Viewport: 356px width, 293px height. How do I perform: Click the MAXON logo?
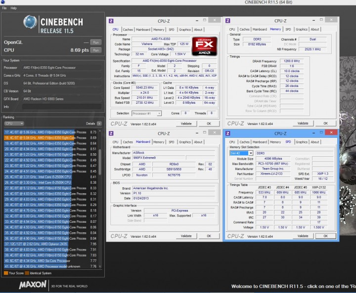point(33,285)
